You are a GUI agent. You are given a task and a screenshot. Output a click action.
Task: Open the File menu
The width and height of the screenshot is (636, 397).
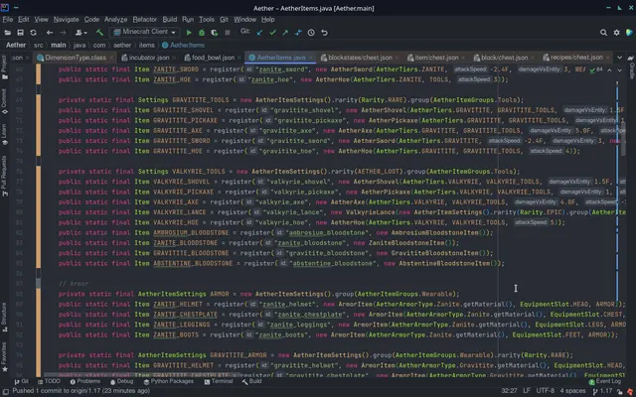tap(8, 20)
